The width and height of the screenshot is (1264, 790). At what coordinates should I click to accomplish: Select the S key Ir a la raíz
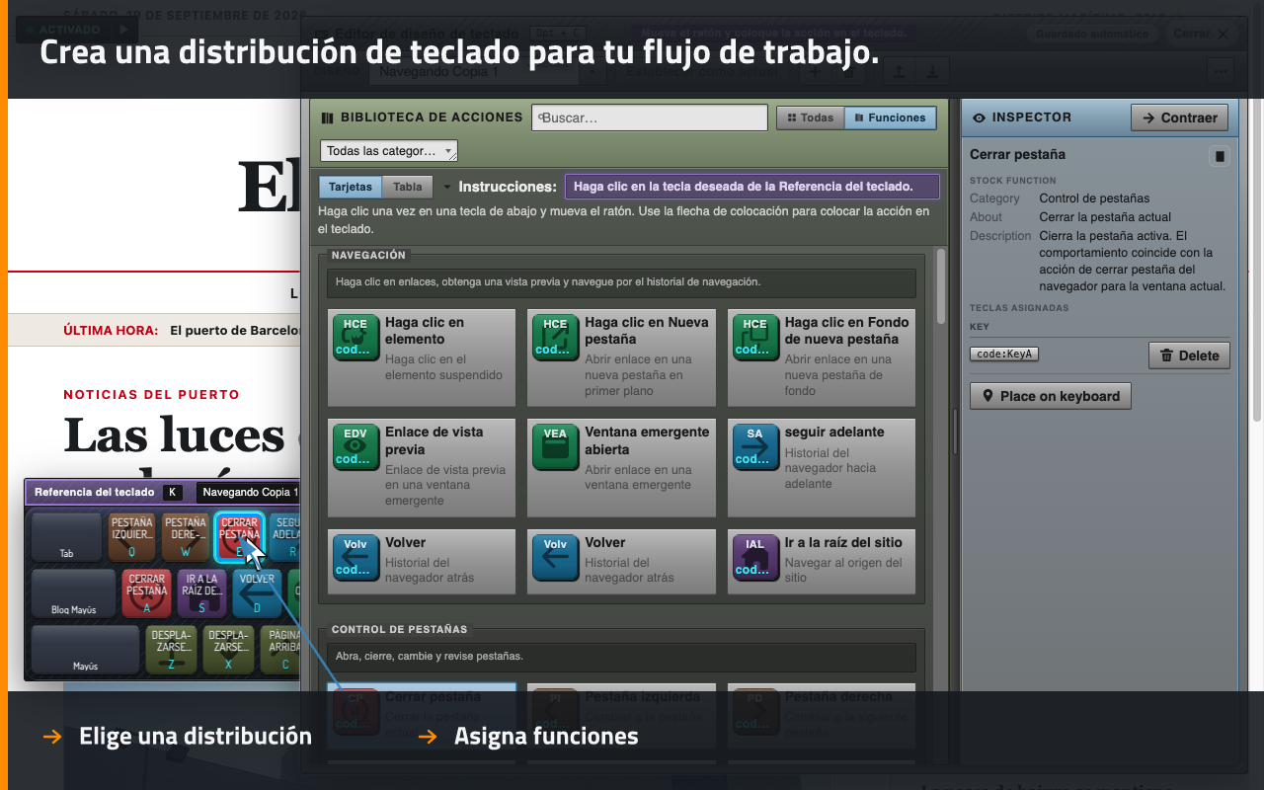coord(201,593)
